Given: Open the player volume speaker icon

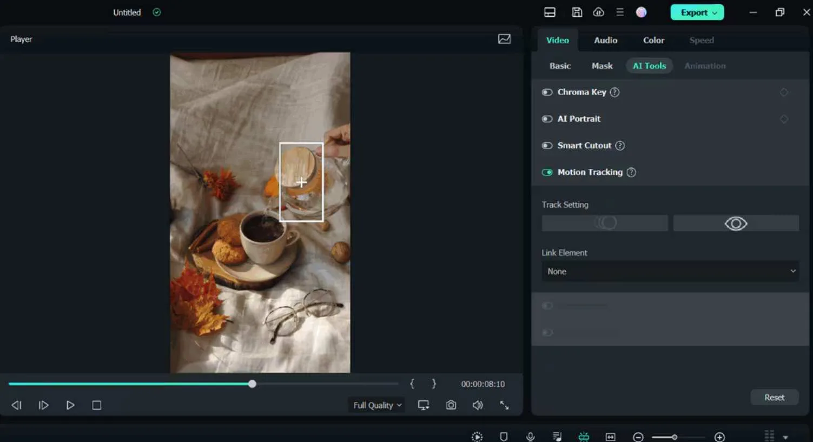Looking at the screenshot, I should pyautogui.click(x=478, y=405).
